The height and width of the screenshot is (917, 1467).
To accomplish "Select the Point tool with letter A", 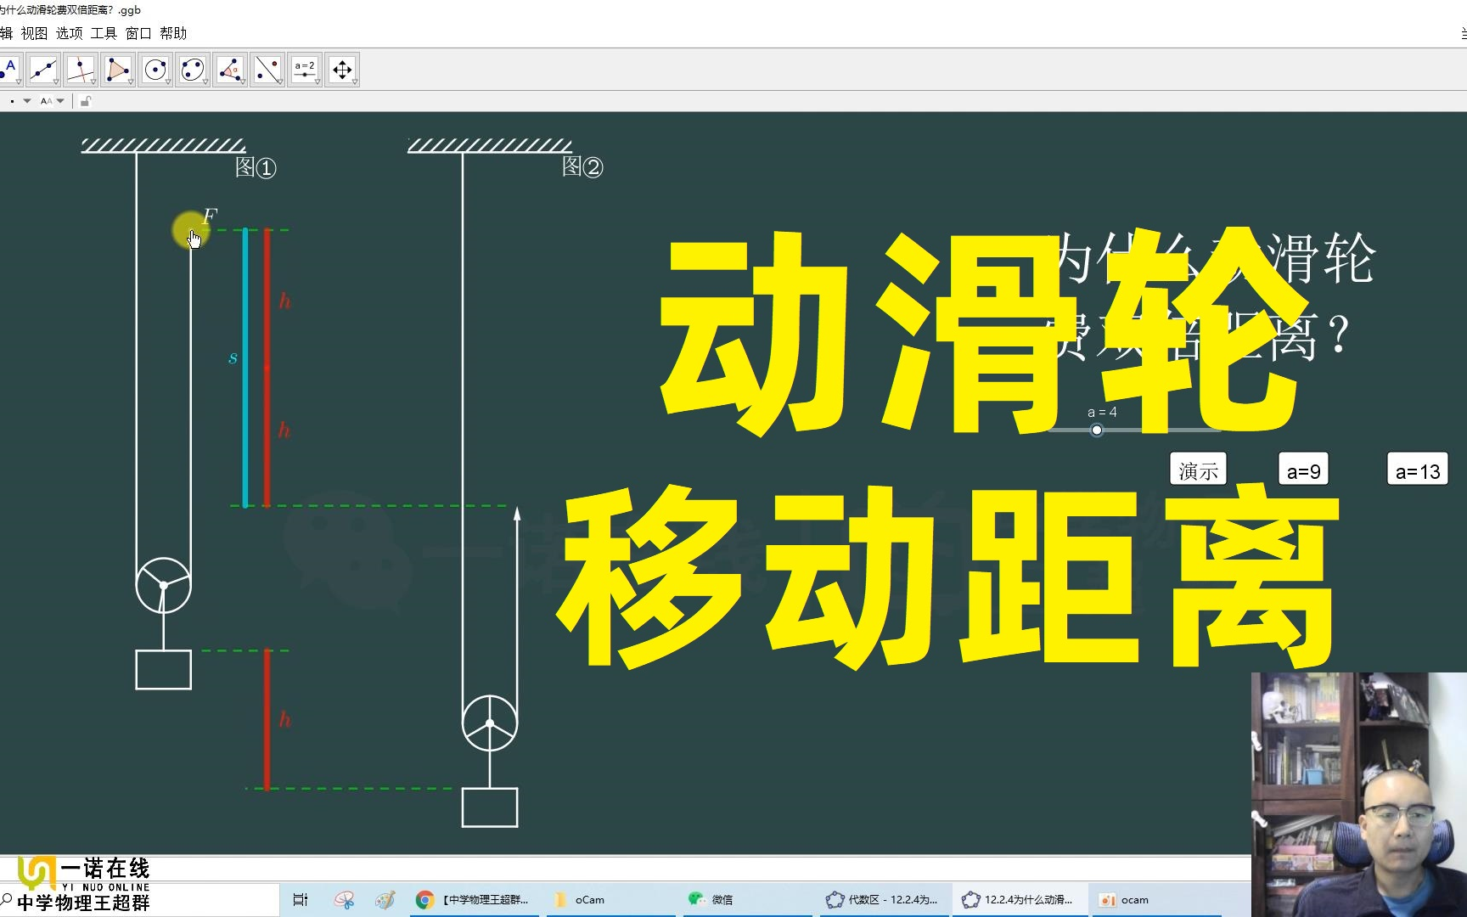I will click(x=9, y=69).
